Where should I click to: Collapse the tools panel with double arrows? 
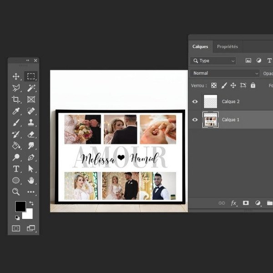tap(27, 61)
